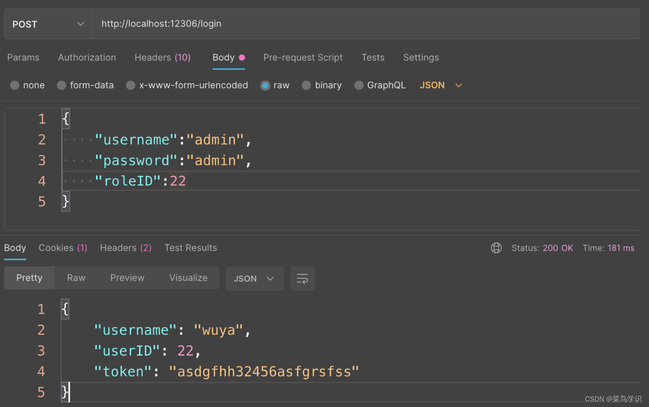Select the form-data radio option
Image resolution: width=649 pixels, height=407 pixels.
(x=62, y=85)
